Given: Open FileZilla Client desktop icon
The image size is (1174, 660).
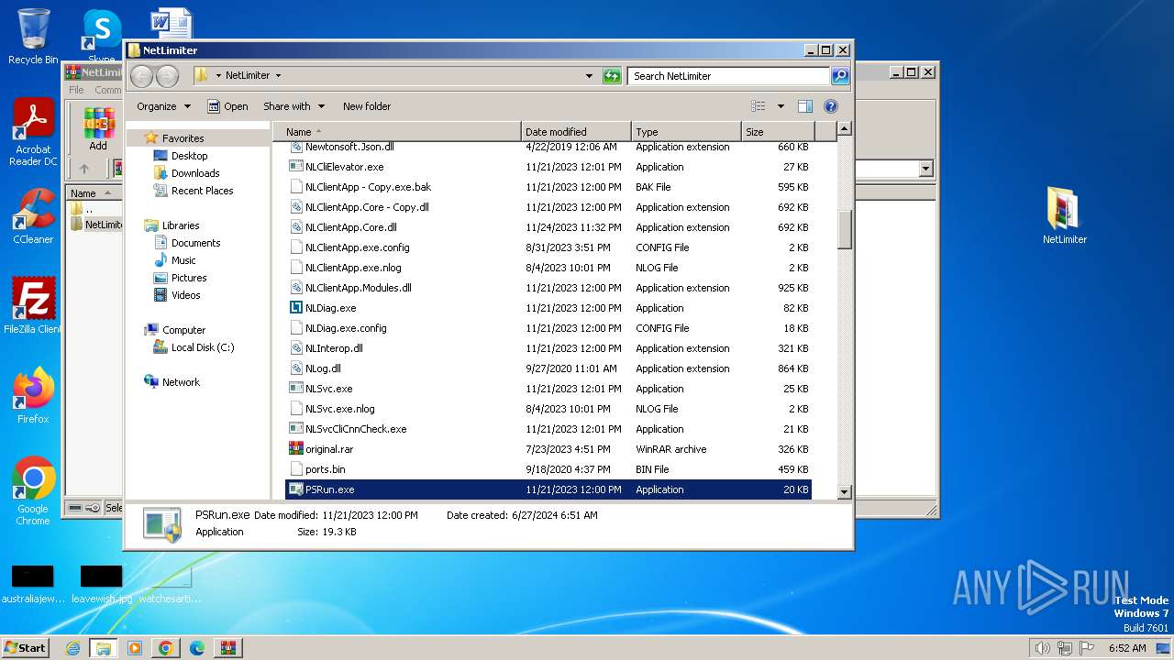Looking at the screenshot, I should [33, 306].
